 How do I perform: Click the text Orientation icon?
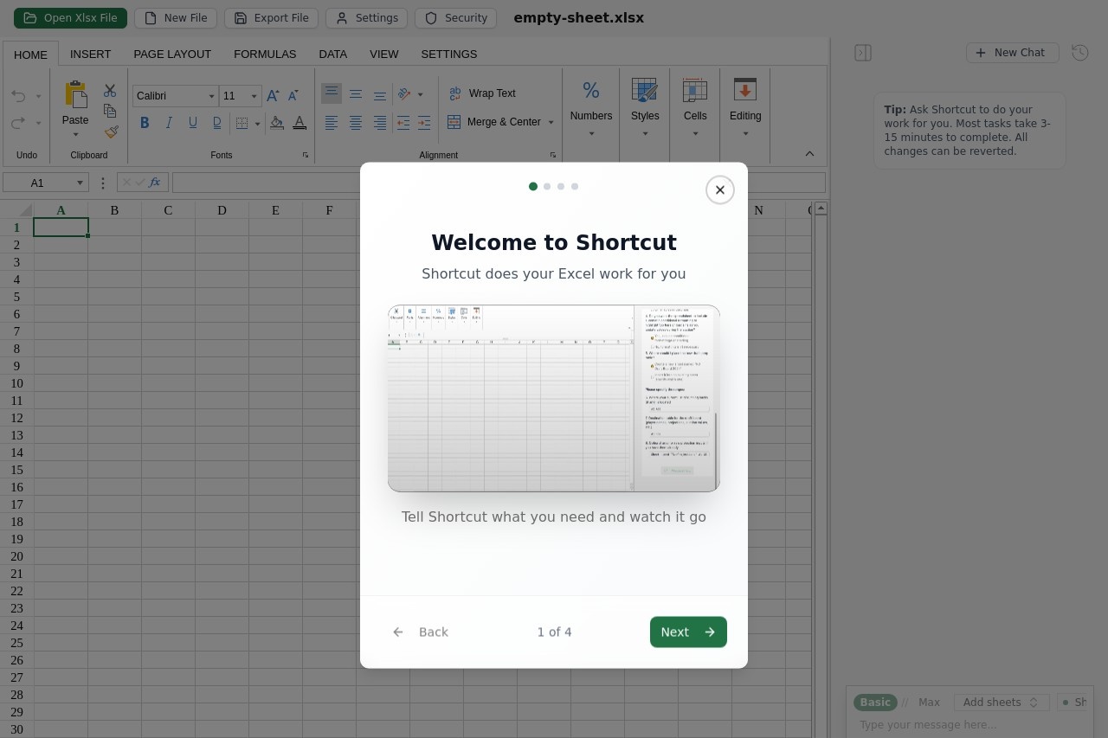[404, 93]
